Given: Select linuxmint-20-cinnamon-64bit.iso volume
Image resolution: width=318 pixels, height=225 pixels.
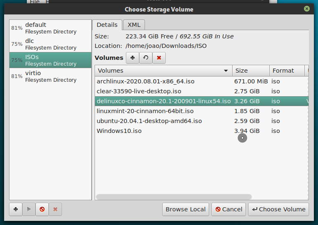Looking at the screenshot, I should [202, 111].
